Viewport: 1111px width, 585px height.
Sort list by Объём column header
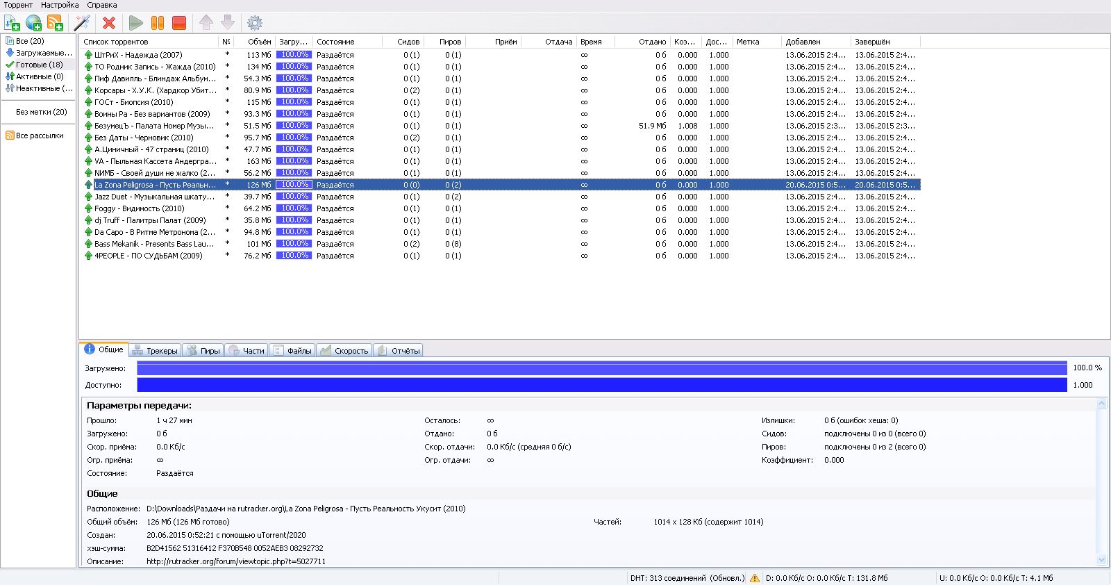(x=259, y=42)
